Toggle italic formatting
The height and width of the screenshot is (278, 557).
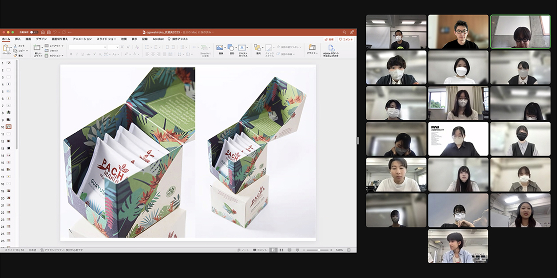click(76, 54)
